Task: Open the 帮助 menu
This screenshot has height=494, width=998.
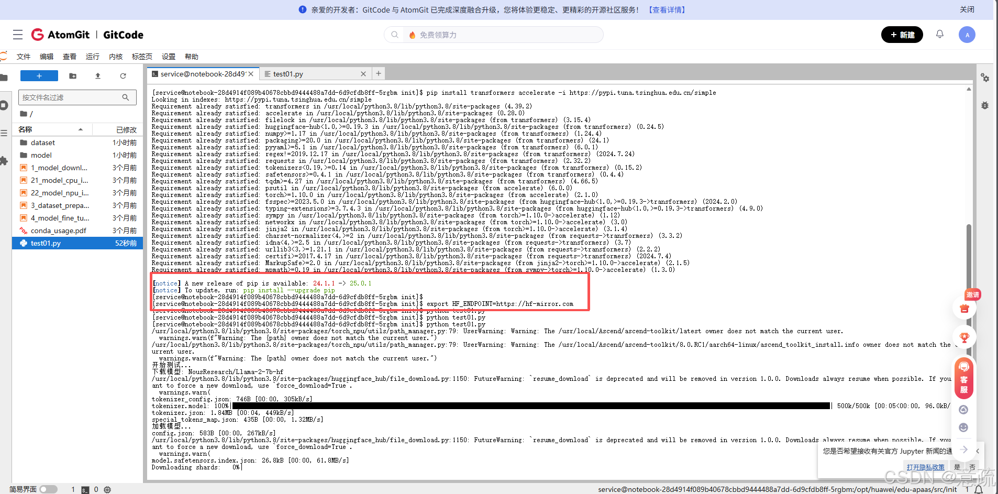Action: pyautogui.click(x=192, y=57)
